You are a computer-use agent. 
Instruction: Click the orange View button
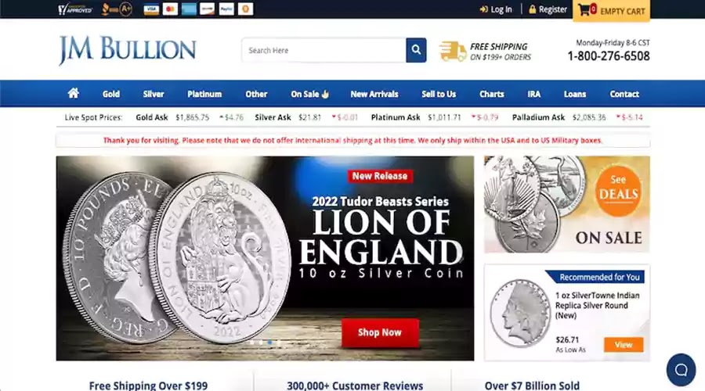pyautogui.click(x=624, y=344)
